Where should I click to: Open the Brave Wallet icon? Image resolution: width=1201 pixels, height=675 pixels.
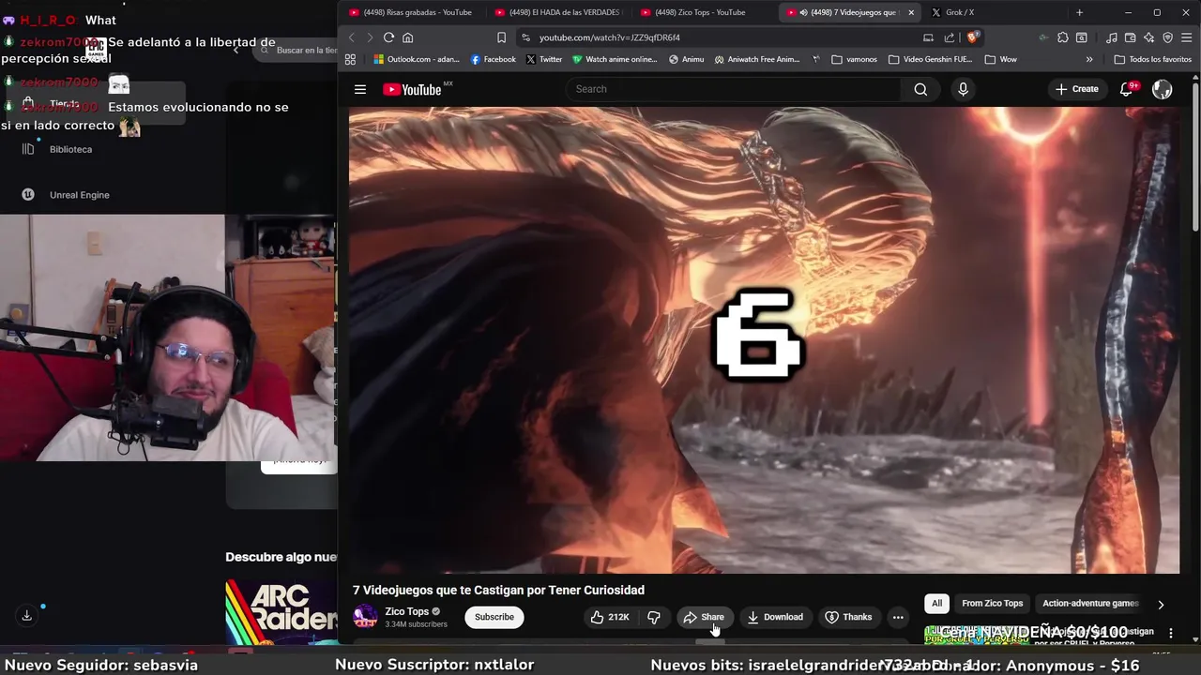click(1130, 37)
